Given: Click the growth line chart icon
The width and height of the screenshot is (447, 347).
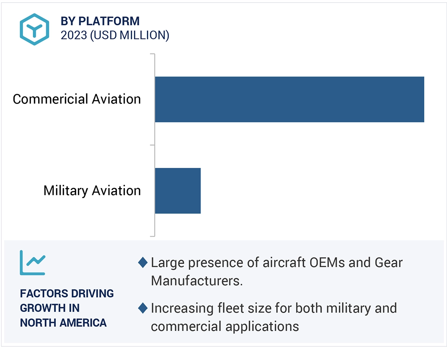Looking at the screenshot, I should (32, 263).
